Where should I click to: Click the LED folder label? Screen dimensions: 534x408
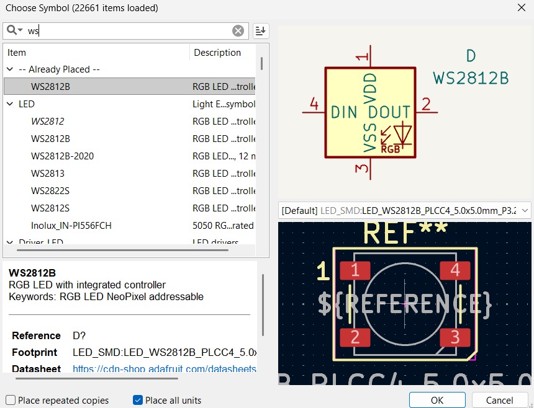click(27, 104)
